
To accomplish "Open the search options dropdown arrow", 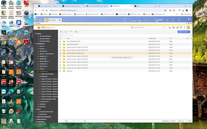I will point(164,28).
